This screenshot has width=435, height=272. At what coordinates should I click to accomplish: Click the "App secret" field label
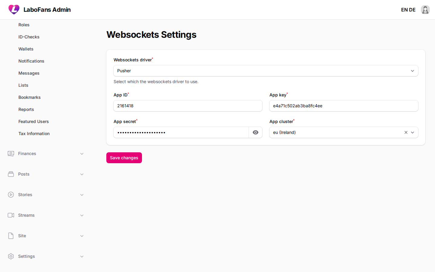[x=125, y=121]
